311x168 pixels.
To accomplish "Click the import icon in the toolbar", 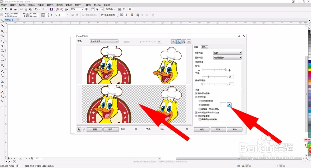I will pos(57,9).
